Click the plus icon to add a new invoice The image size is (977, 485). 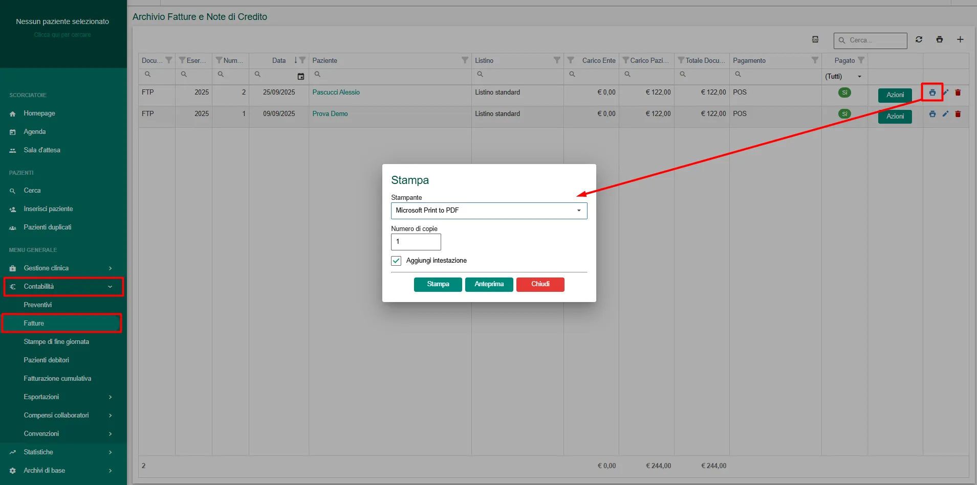point(960,39)
